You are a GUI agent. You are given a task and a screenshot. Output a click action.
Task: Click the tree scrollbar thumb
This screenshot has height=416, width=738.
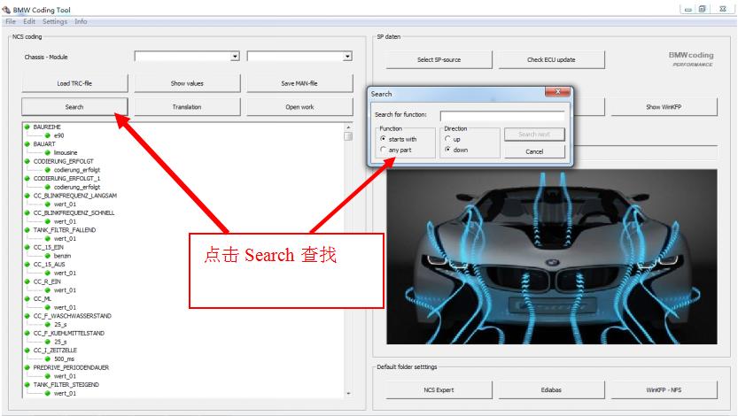tap(348, 136)
